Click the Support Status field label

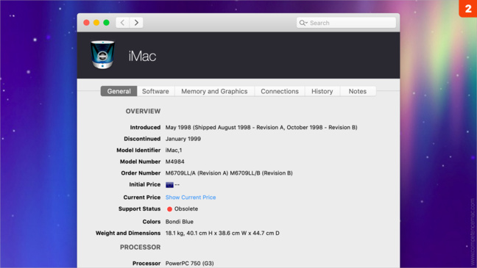point(139,209)
